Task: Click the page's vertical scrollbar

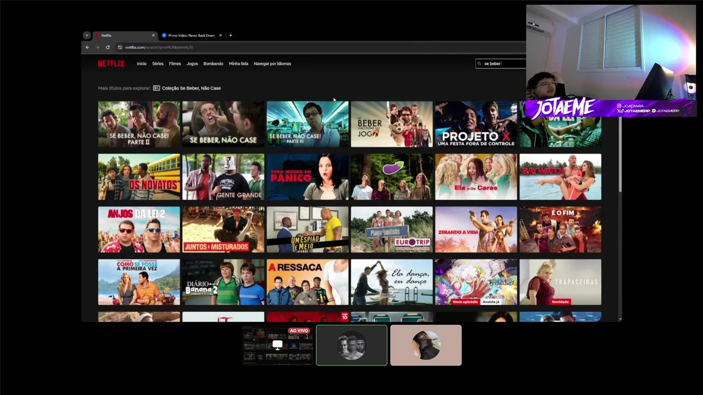Action: tap(620, 154)
